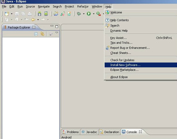Expand the New wizard dropdown arrow
The height and width of the screenshot is (139, 177).
(12, 14)
